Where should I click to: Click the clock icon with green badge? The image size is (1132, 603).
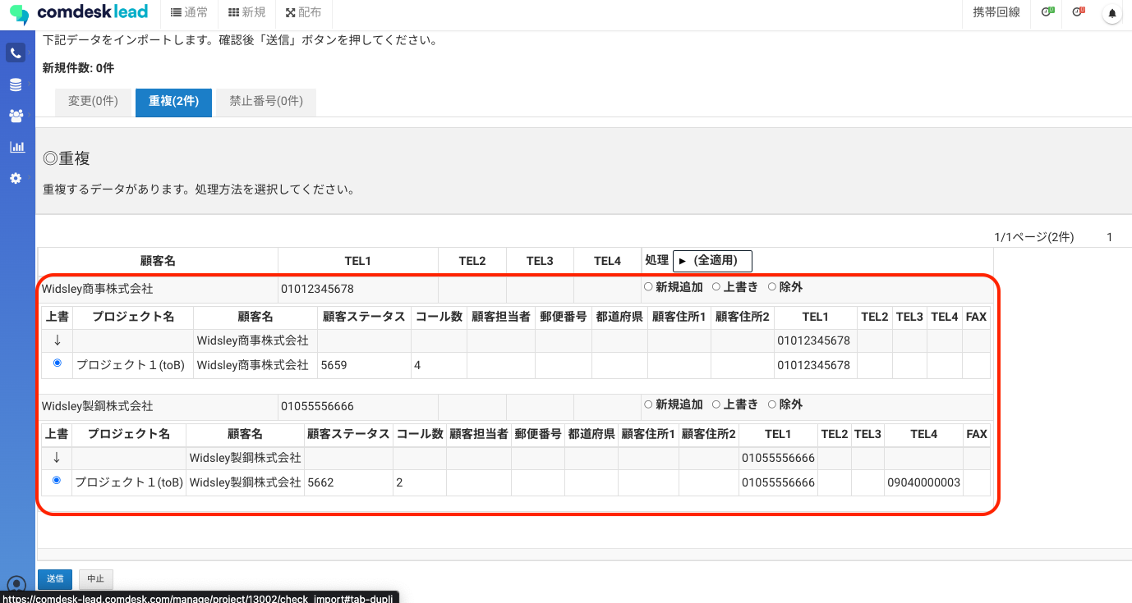(1047, 12)
